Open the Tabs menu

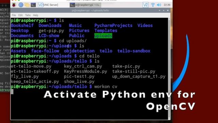pyautogui.click(x=28, y=15)
